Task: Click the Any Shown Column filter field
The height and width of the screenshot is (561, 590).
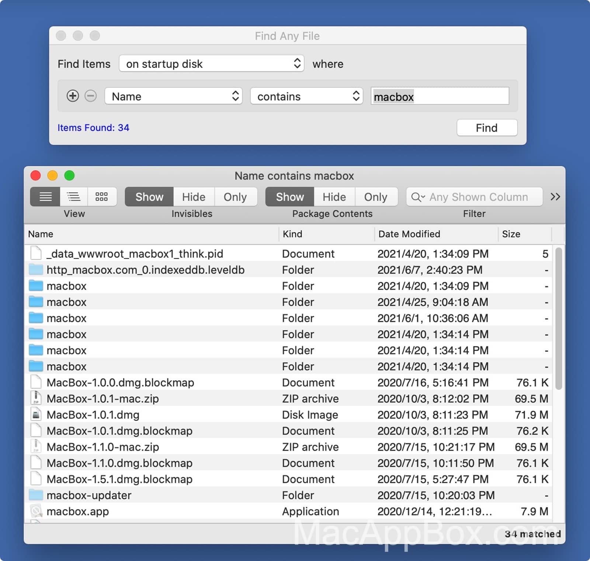Action: 474,197
